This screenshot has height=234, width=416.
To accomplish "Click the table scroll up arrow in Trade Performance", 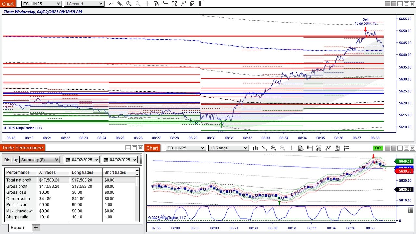I will [x=137, y=170].
